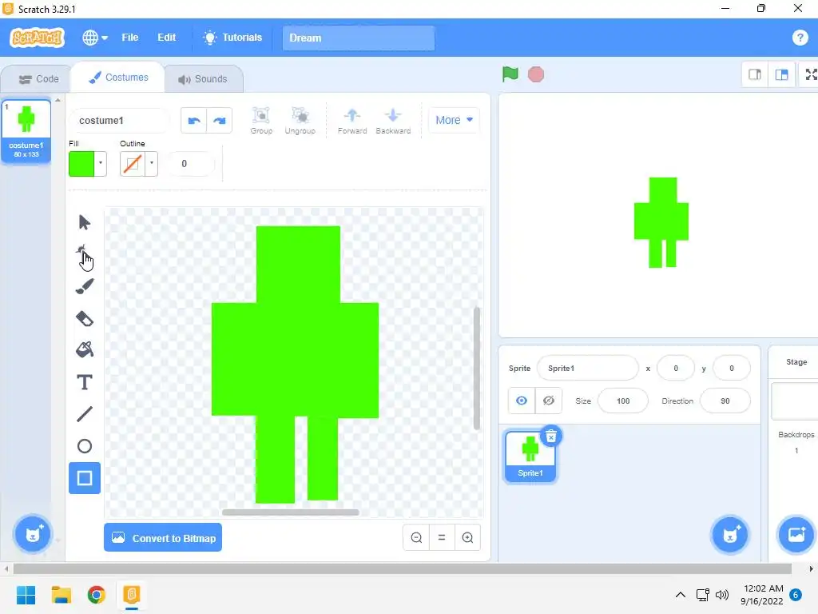The image size is (818, 614).
Task: Click the Redo arrow
Action: [219, 121]
